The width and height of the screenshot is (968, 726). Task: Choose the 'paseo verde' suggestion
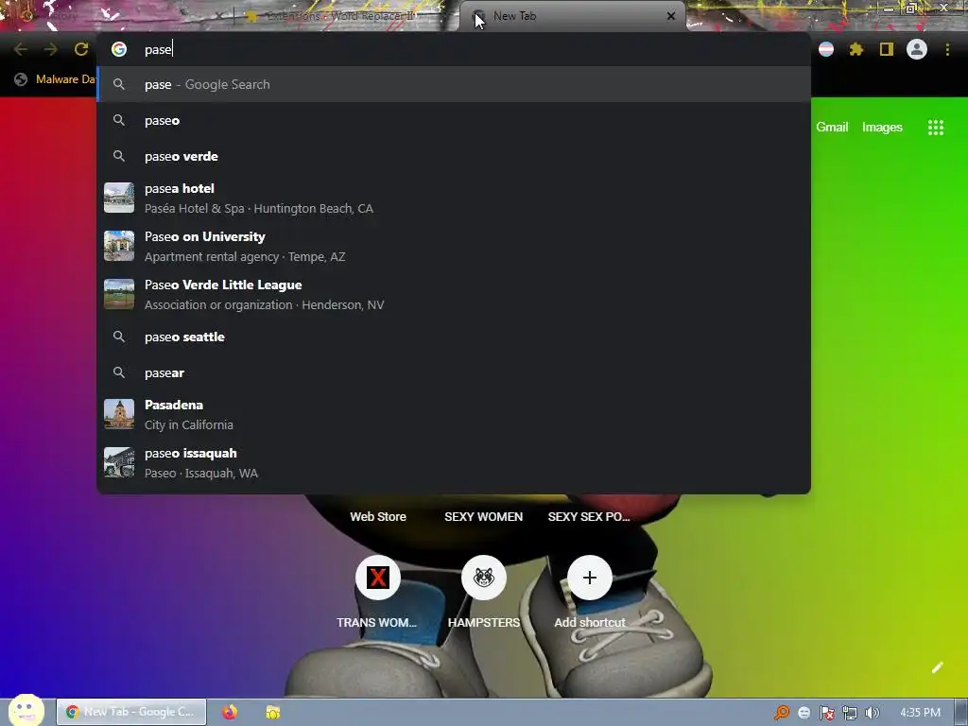coord(454,156)
